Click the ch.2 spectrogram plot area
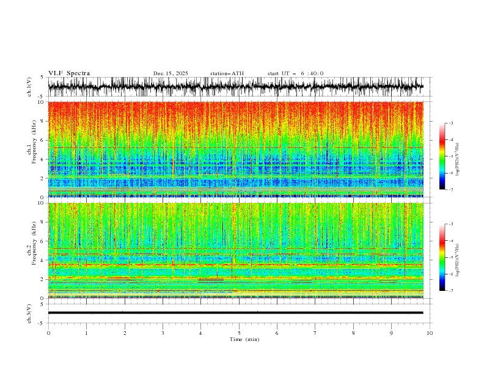Viewport: 484px width, 374px height. pos(235,251)
